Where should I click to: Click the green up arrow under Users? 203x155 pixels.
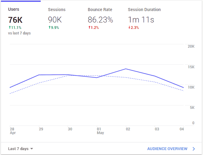(9, 28)
